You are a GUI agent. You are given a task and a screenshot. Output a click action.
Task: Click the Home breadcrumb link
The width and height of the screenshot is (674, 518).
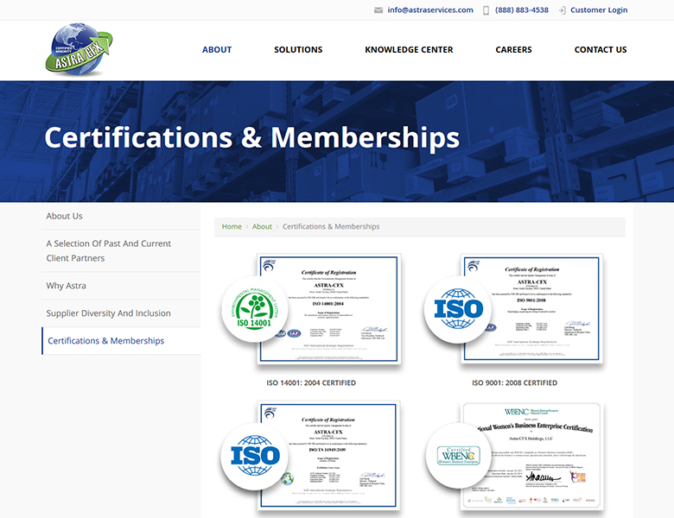pos(232,226)
